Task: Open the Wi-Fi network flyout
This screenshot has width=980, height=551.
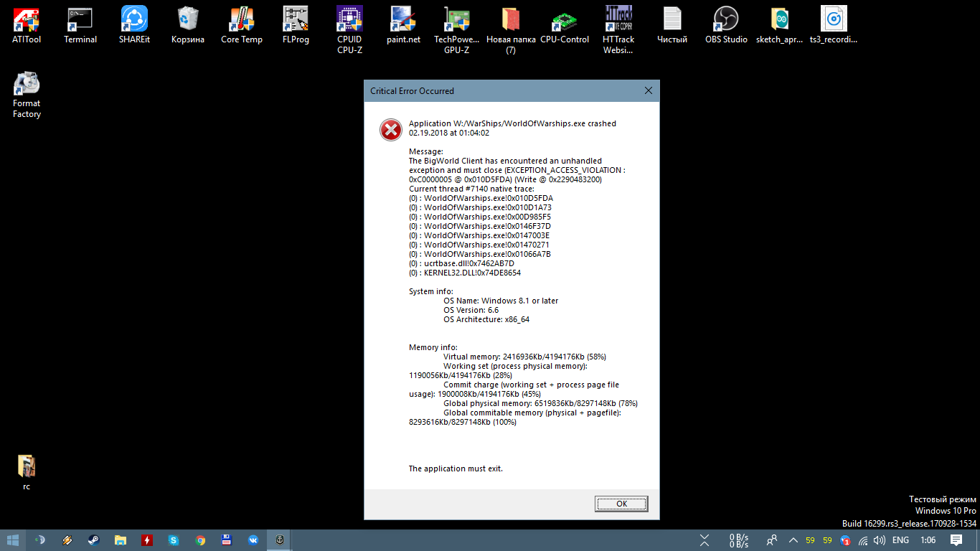Action: click(x=863, y=540)
